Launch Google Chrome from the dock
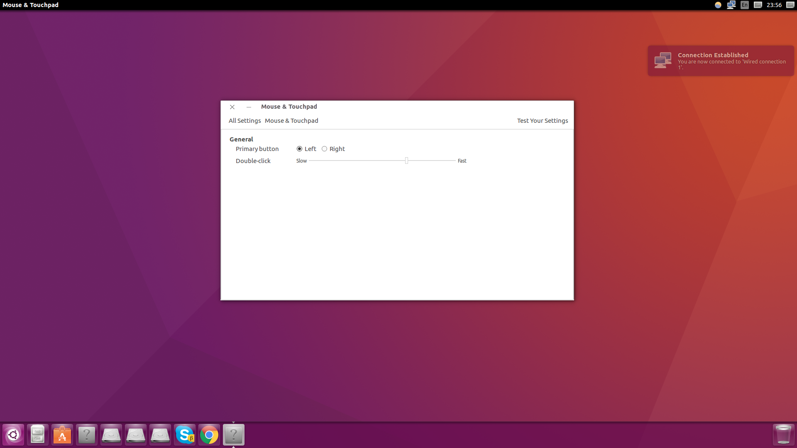Viewport: 797px width, 448px height. pos(209,435)
